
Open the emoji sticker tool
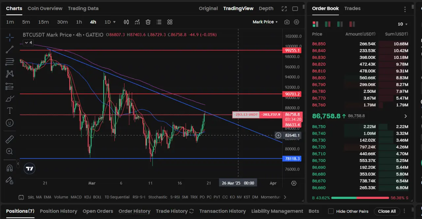10,123
